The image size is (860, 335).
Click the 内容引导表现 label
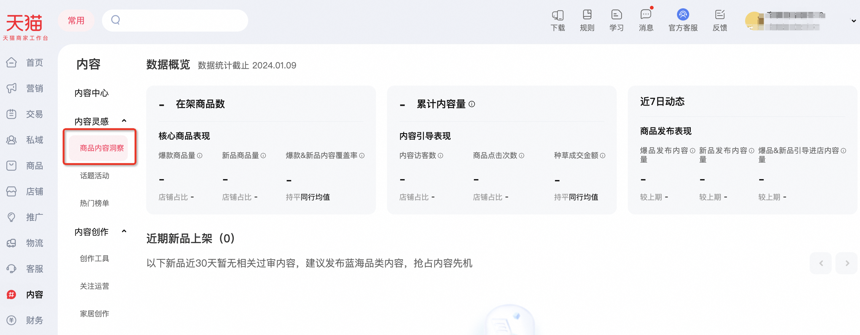425,136
